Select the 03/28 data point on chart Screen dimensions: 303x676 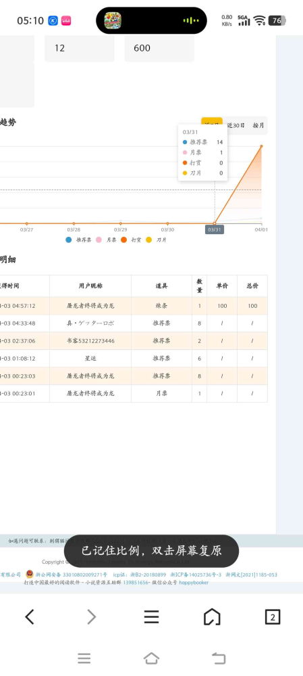tap(74, 223)
